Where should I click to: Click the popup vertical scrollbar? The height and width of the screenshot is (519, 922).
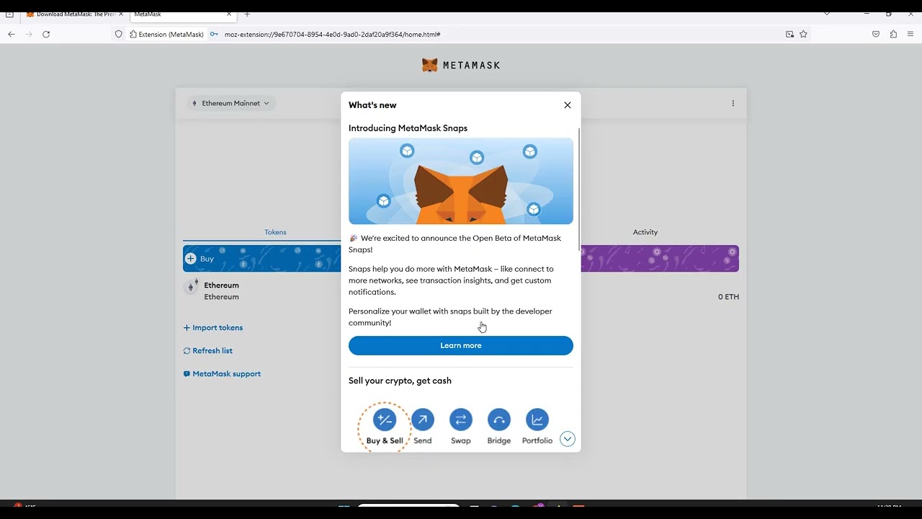[x=578, y=191]
